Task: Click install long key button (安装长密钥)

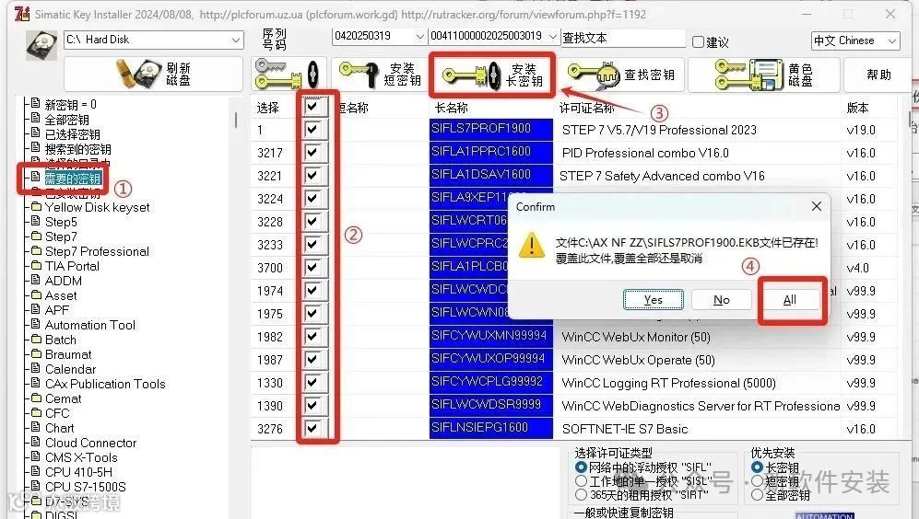Action: tap(491, 75)
